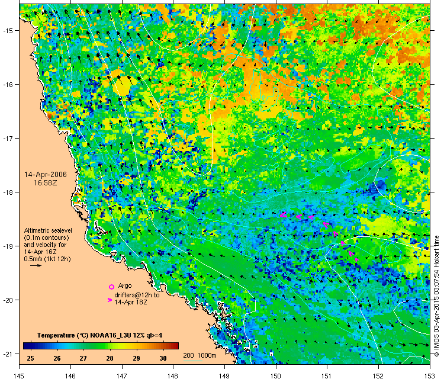This screenshot has height=379, width=444.
Task: Click the colorbar tick label 27
Action: pos(83,358)
